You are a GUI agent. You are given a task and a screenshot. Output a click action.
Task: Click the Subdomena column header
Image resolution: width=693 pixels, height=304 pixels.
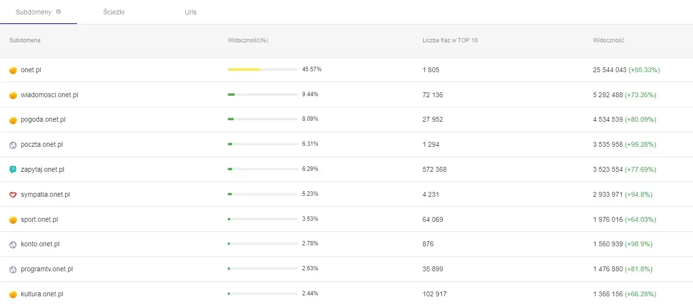point(25,40)
